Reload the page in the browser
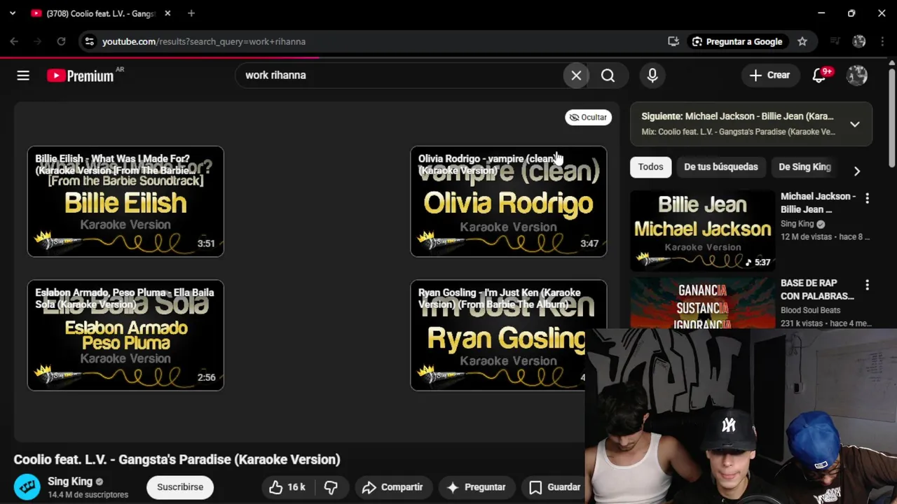Image resolution: width=897 pixels, height=504 pixels. tap(61, 41)
